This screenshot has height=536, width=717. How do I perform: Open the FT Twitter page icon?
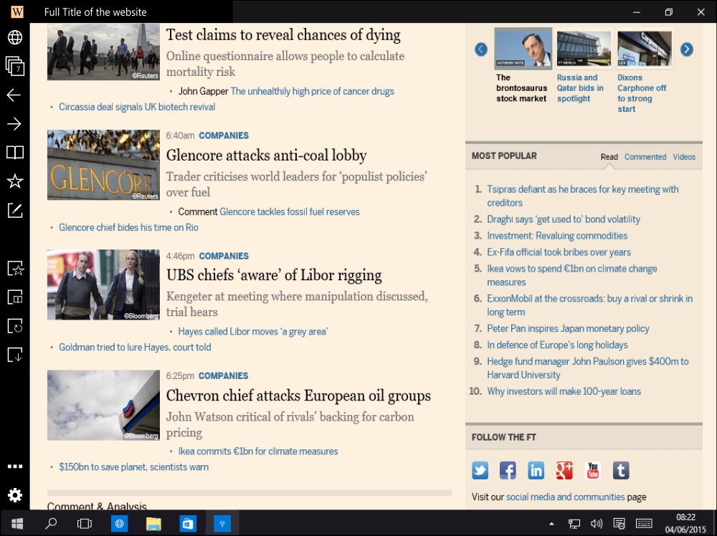click(480, 470)
